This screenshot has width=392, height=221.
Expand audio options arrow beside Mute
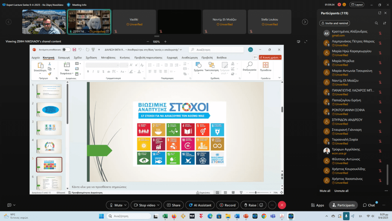[126, 205]
